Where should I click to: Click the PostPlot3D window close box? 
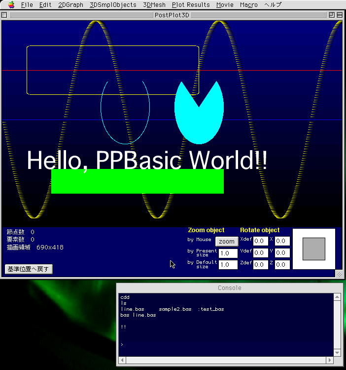click(4, 15)
